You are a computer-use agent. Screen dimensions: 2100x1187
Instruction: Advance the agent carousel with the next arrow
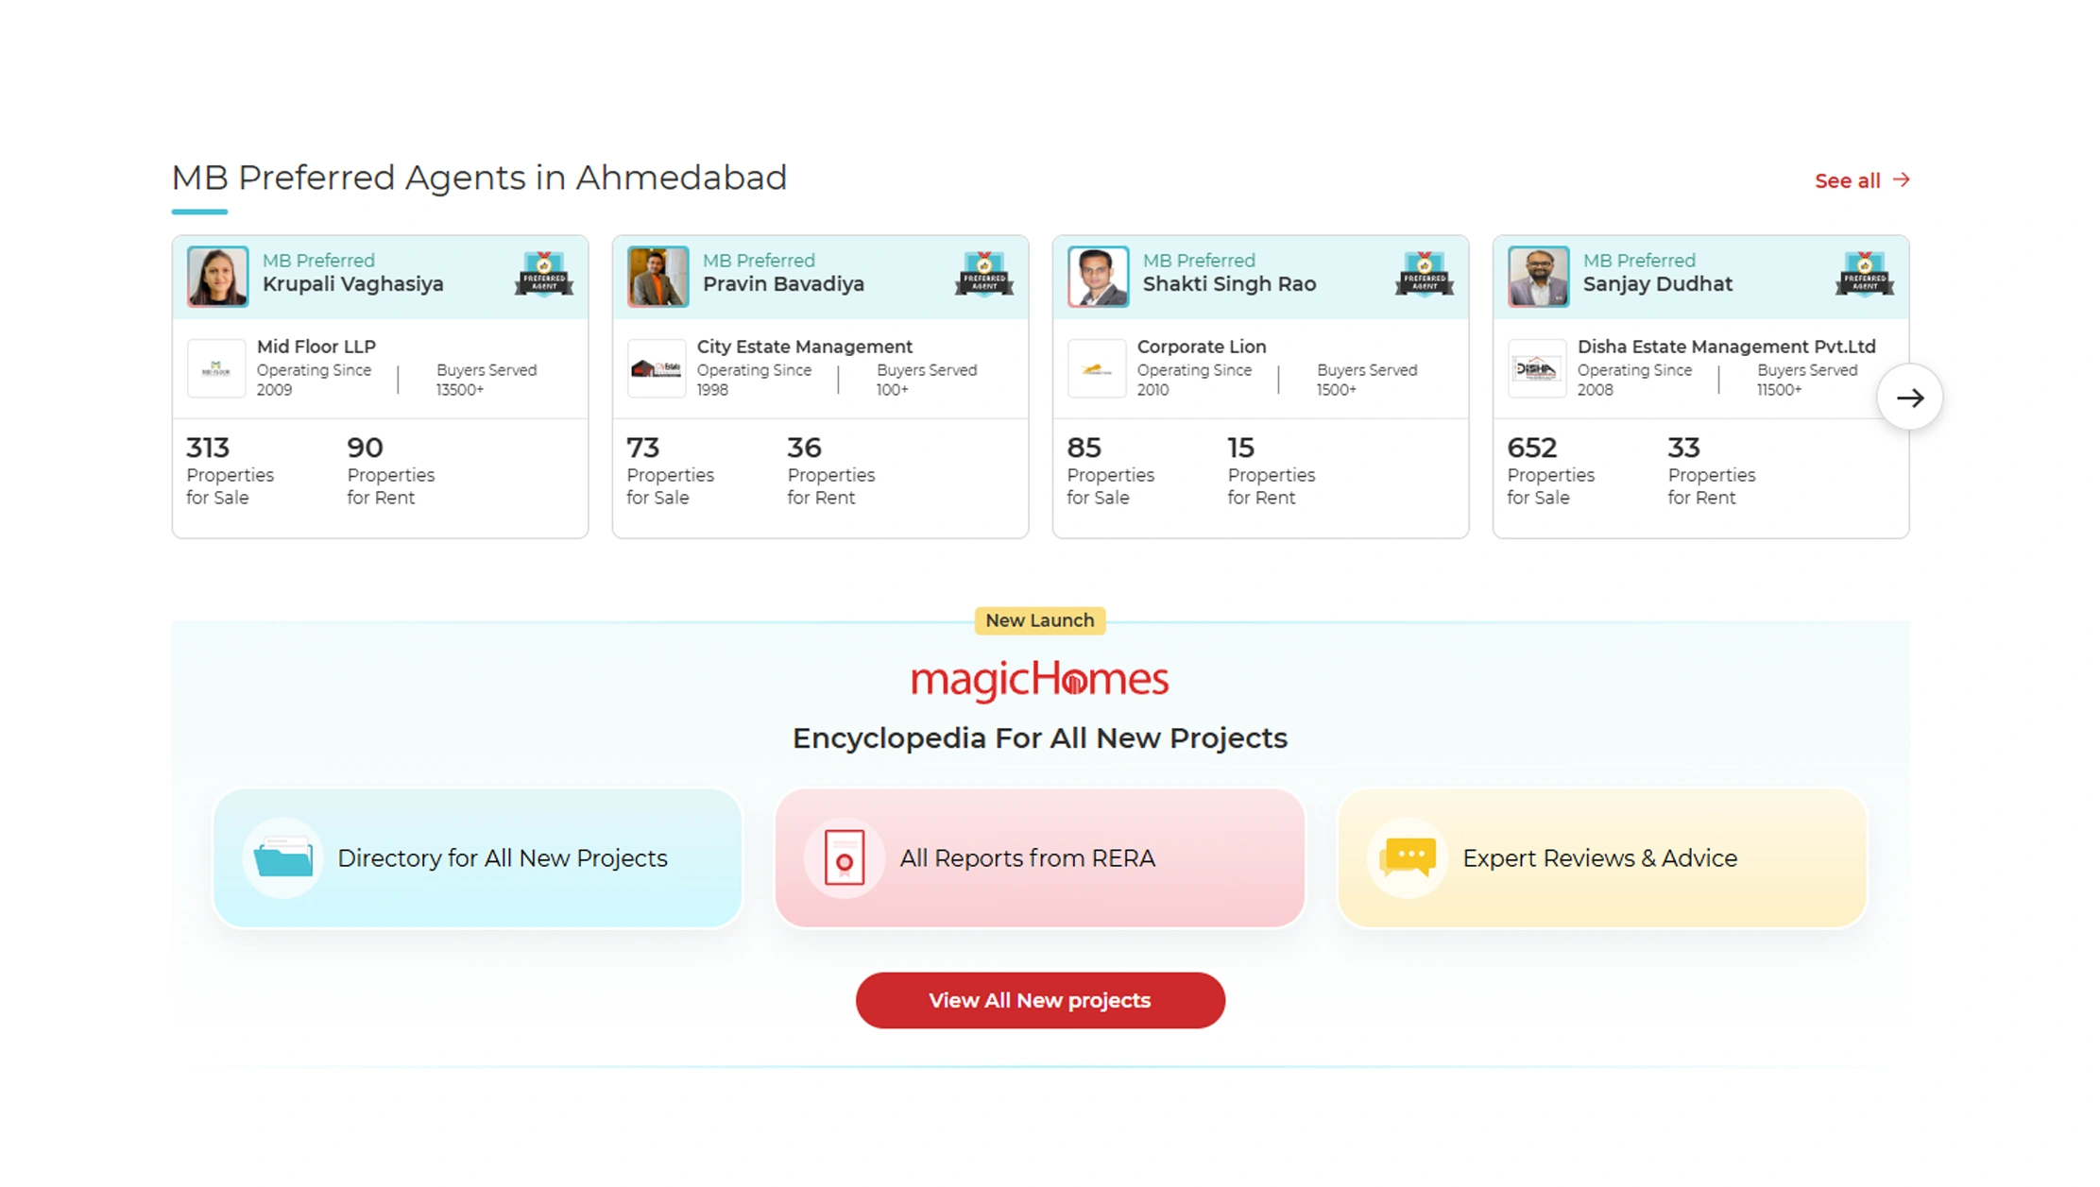tap(1909, 398)
